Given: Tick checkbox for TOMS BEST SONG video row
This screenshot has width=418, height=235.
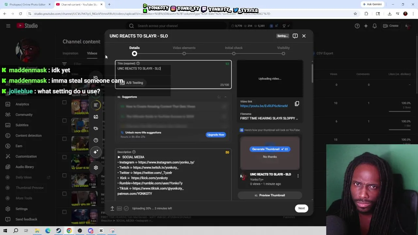Looking at the screenshot, I should point(64,212).
